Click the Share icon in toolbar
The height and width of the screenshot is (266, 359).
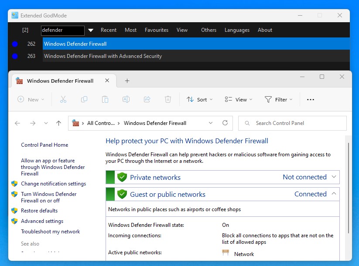[x=147, y=100]
